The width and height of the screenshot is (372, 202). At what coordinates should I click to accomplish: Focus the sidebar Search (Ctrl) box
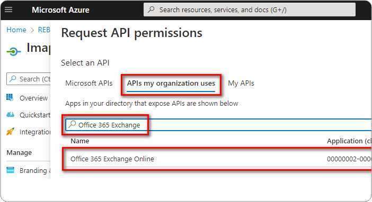[29, 79]
